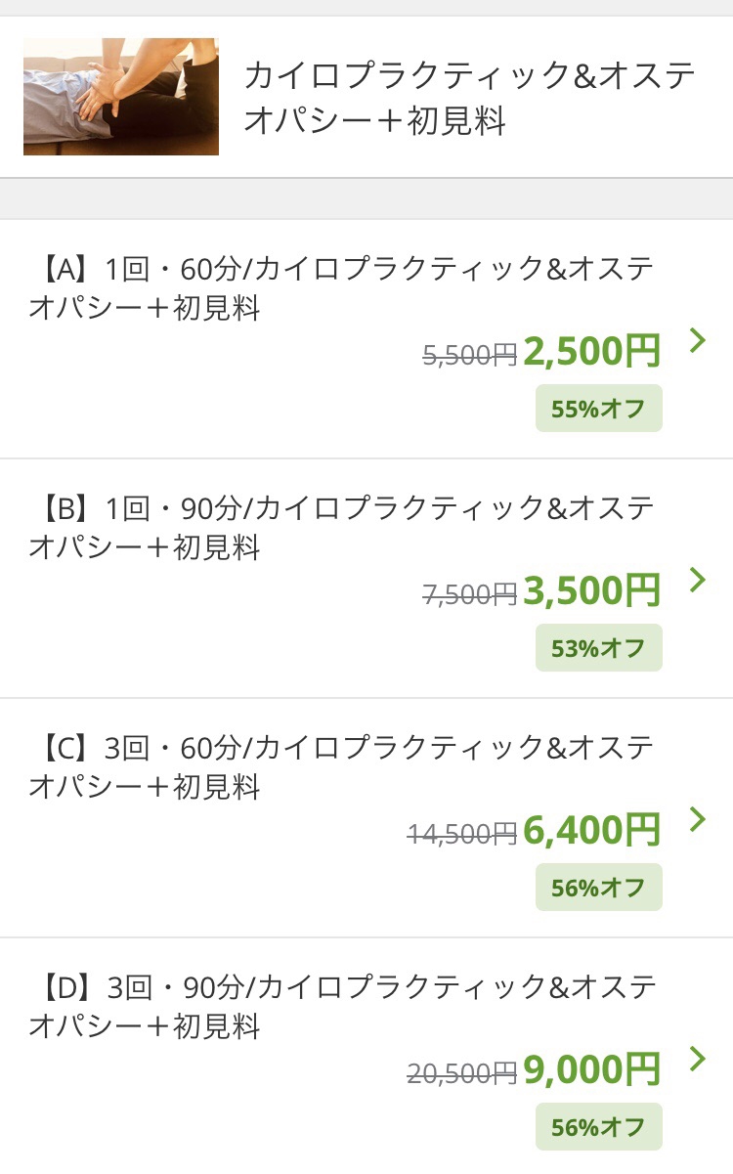Click the chevron arrow for plan D
The image size is (733, 1174).
point(697,1059)
